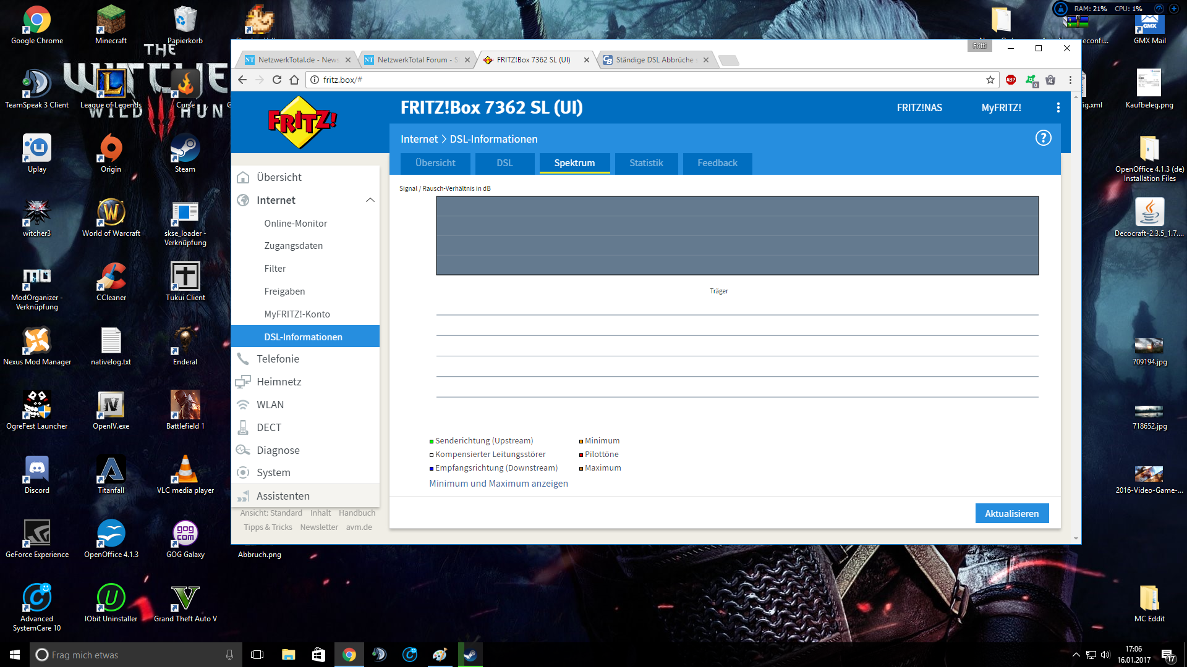Screen dimensions: 1187x667
Task: Click the FRITZ! logo
Action: click(x=302, y=122)
